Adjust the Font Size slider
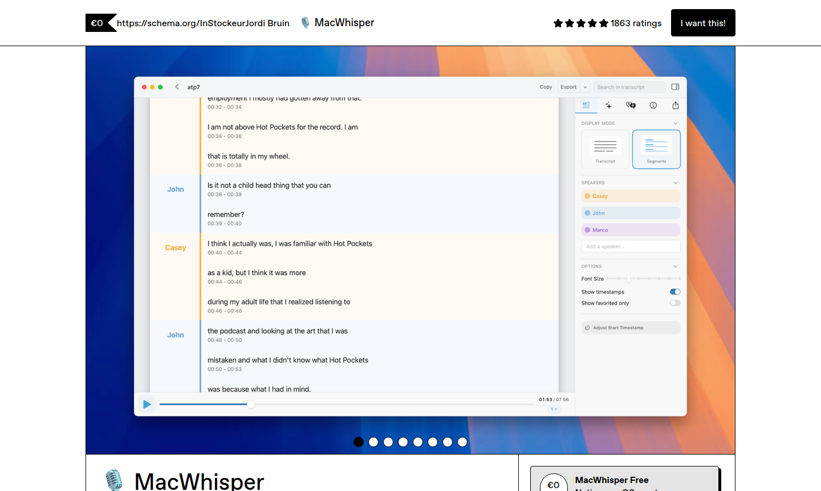Viewport: 821px width, 491px height. pos(629,279)
